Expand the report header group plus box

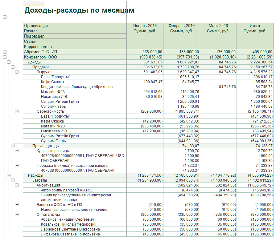click(x=5, y=17)
